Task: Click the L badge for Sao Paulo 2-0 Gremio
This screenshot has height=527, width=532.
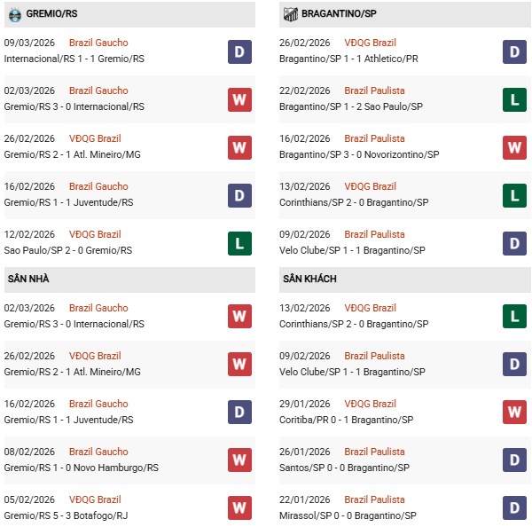Action: (239, 243)
